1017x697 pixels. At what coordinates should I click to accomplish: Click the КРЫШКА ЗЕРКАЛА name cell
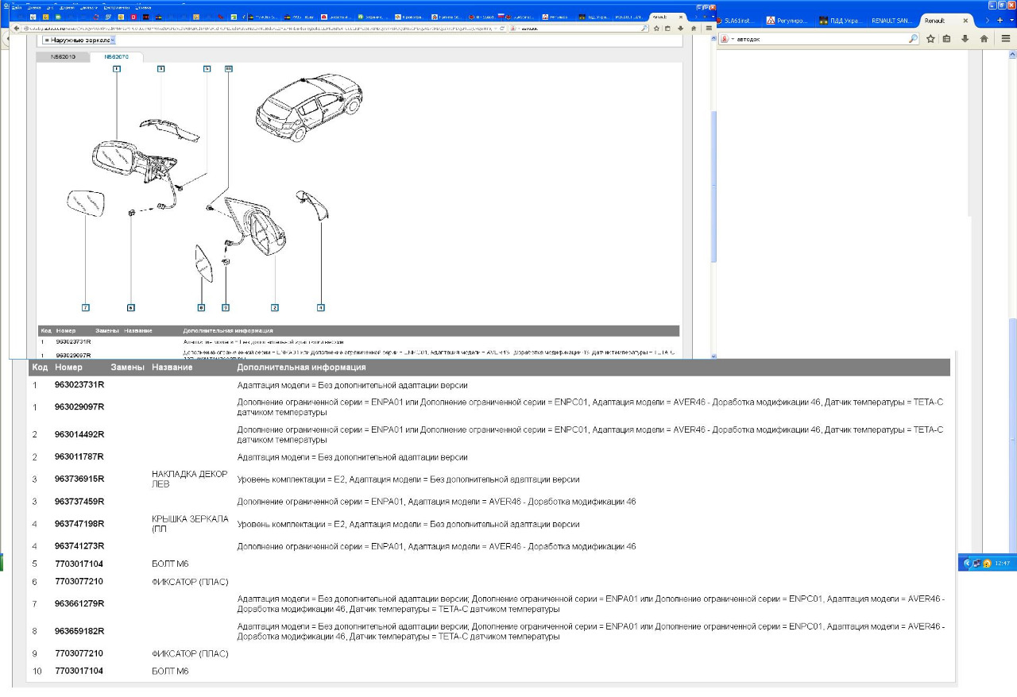tap(190, 524)
